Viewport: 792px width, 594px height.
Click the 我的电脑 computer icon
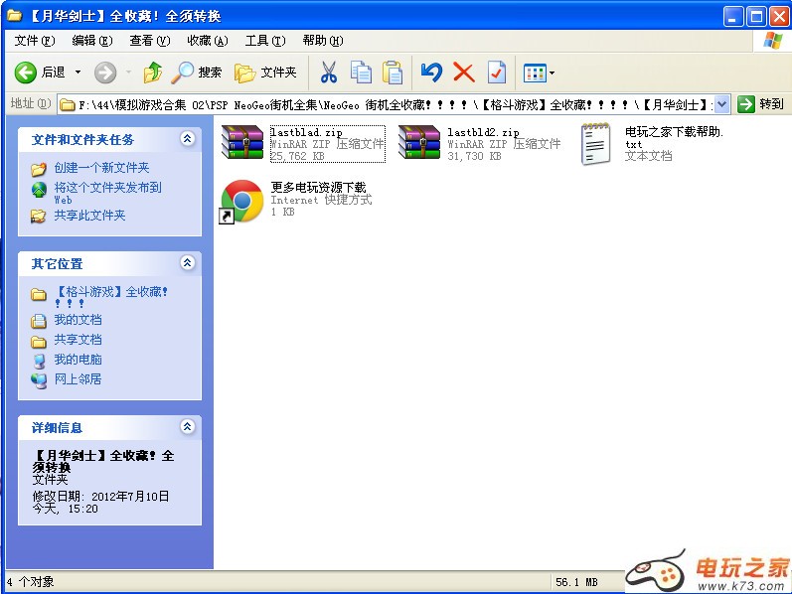[x=39, y=361]
